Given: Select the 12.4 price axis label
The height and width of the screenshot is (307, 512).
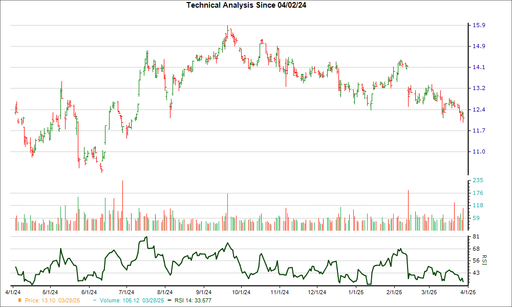Looking at the screenshot, I should point(479,109).
